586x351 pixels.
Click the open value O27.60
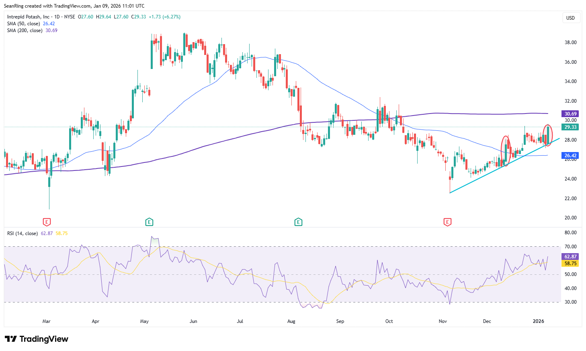click(x=86, y=17)
